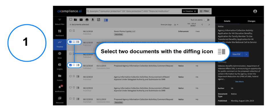Switch to the Details tab
This screenshot has width=275, height=111.
click(x=227, y=21)
